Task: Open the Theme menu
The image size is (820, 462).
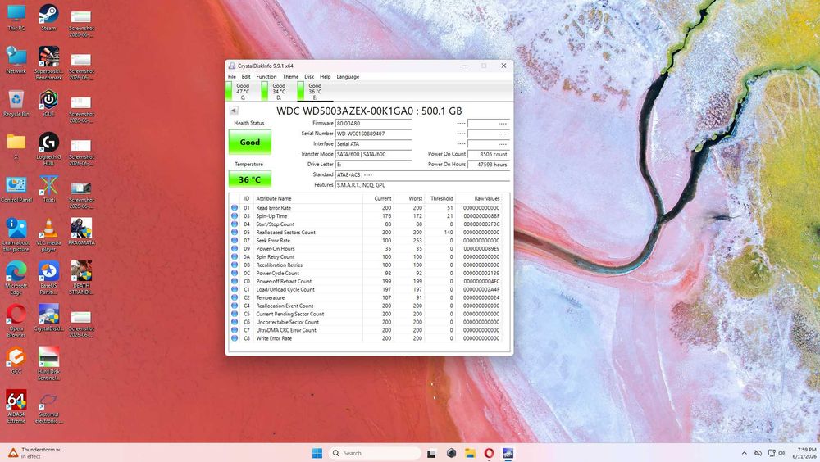Action: point(290,77)
